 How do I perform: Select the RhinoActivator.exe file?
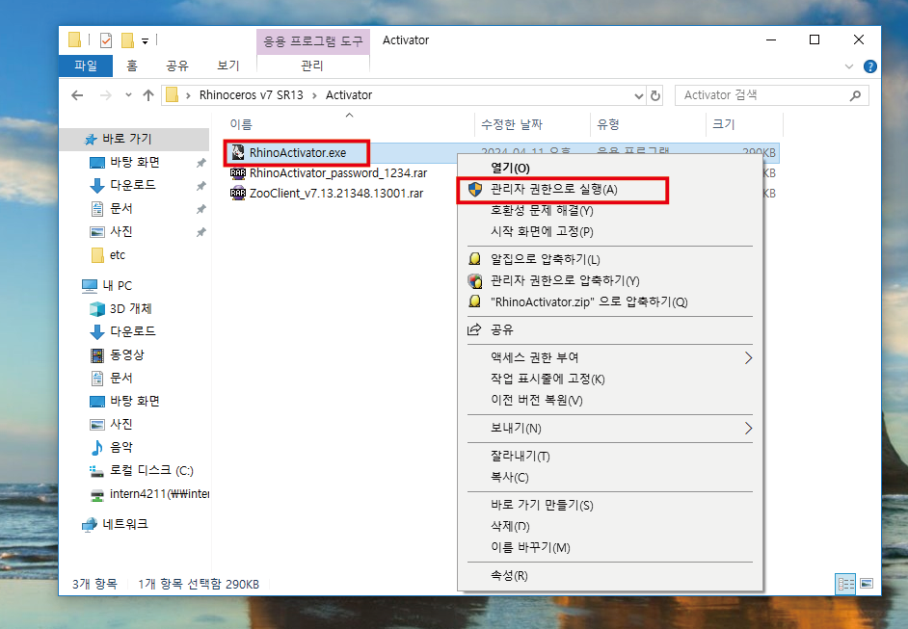(x=298, y=153)
